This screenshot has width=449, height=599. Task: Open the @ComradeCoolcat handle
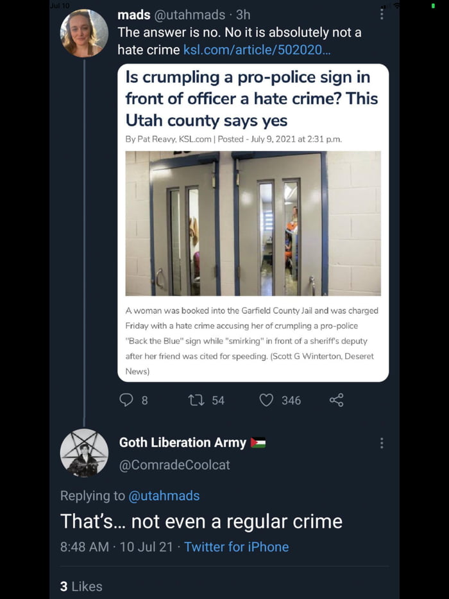pos(174,464)
